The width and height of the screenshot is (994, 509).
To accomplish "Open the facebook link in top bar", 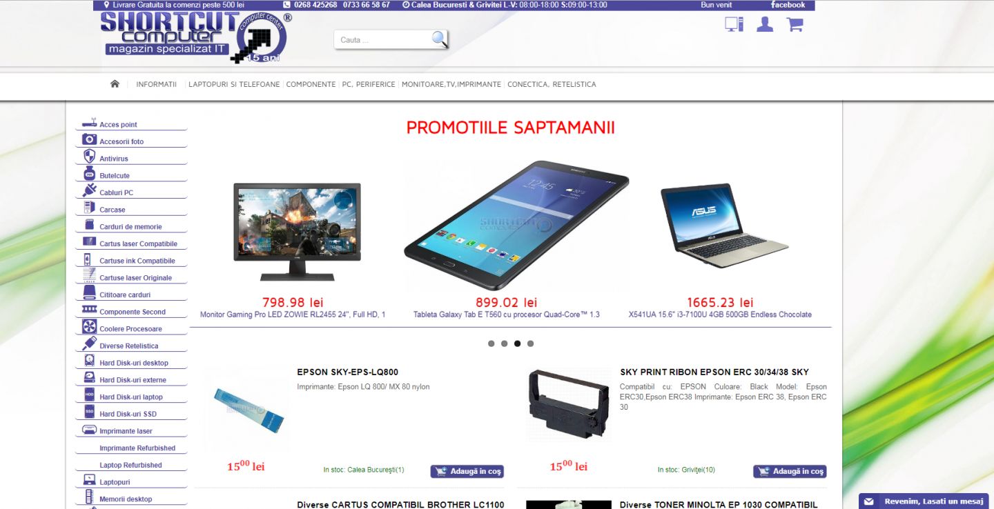I will 788,5.
